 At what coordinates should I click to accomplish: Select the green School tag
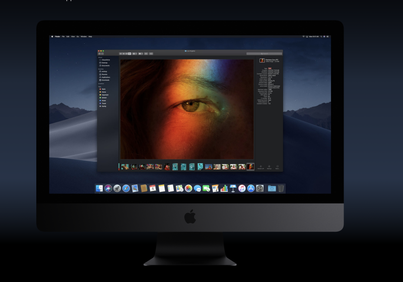coord(103,98)
